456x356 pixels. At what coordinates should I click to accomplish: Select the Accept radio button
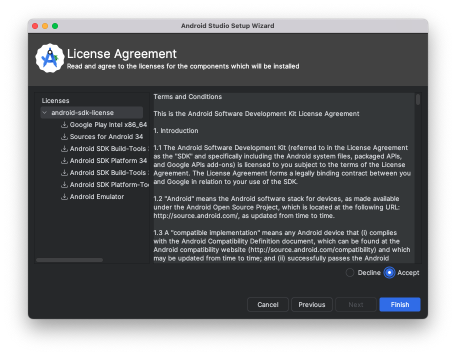(x=389, y=272)
